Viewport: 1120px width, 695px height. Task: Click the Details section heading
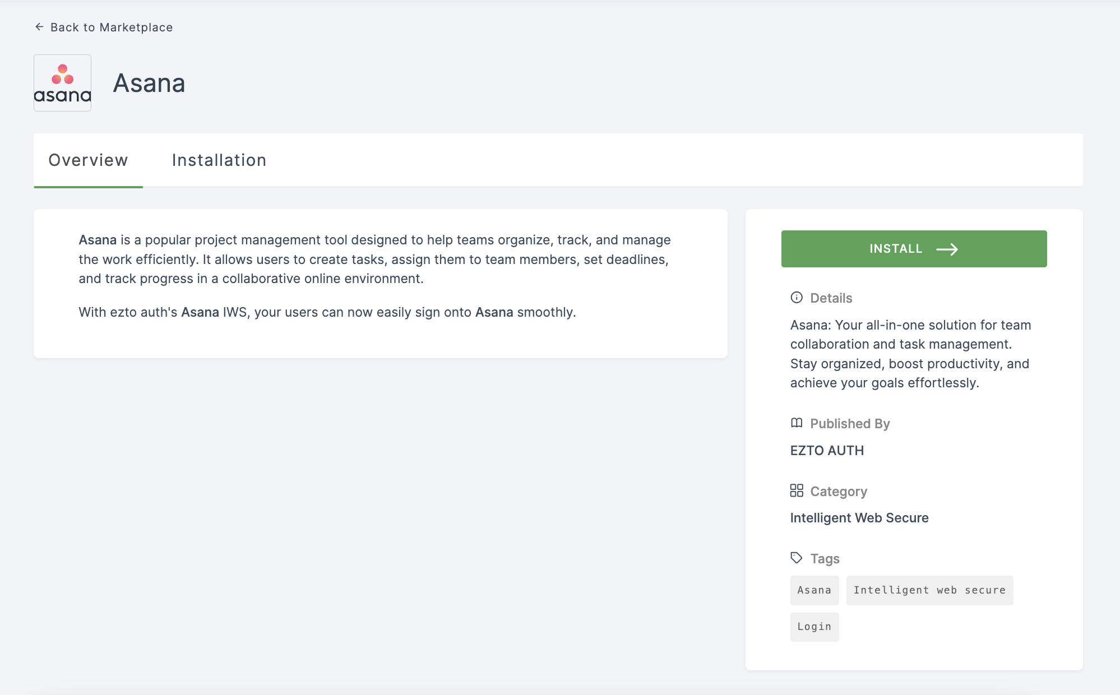click(831, 298)
